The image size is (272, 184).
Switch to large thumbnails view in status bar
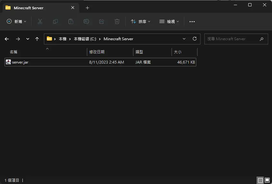[267, 180]
